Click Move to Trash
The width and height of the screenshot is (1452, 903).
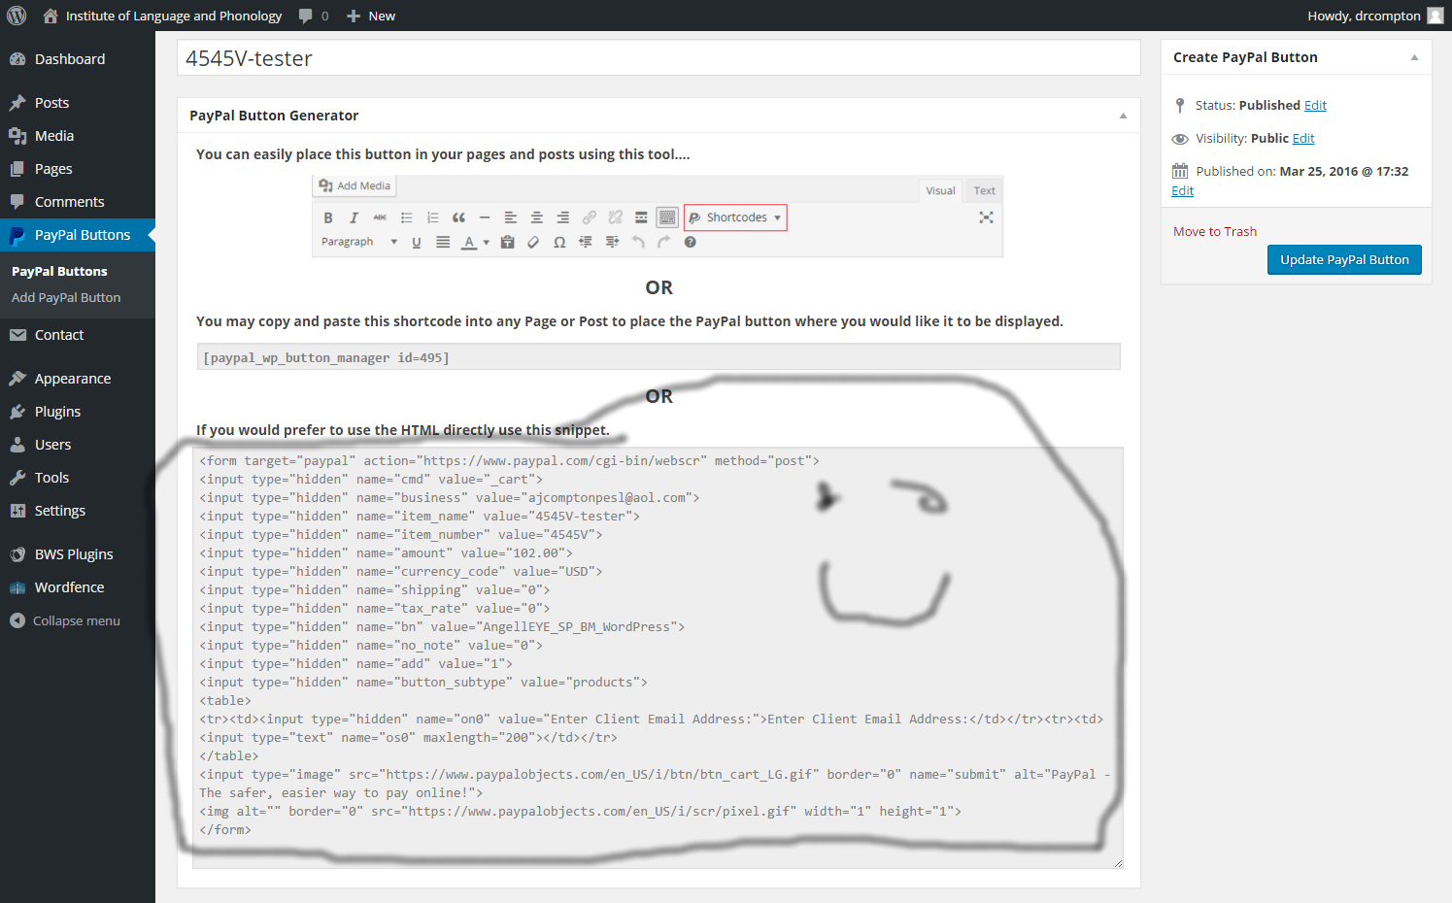[x=1215, y=231]
